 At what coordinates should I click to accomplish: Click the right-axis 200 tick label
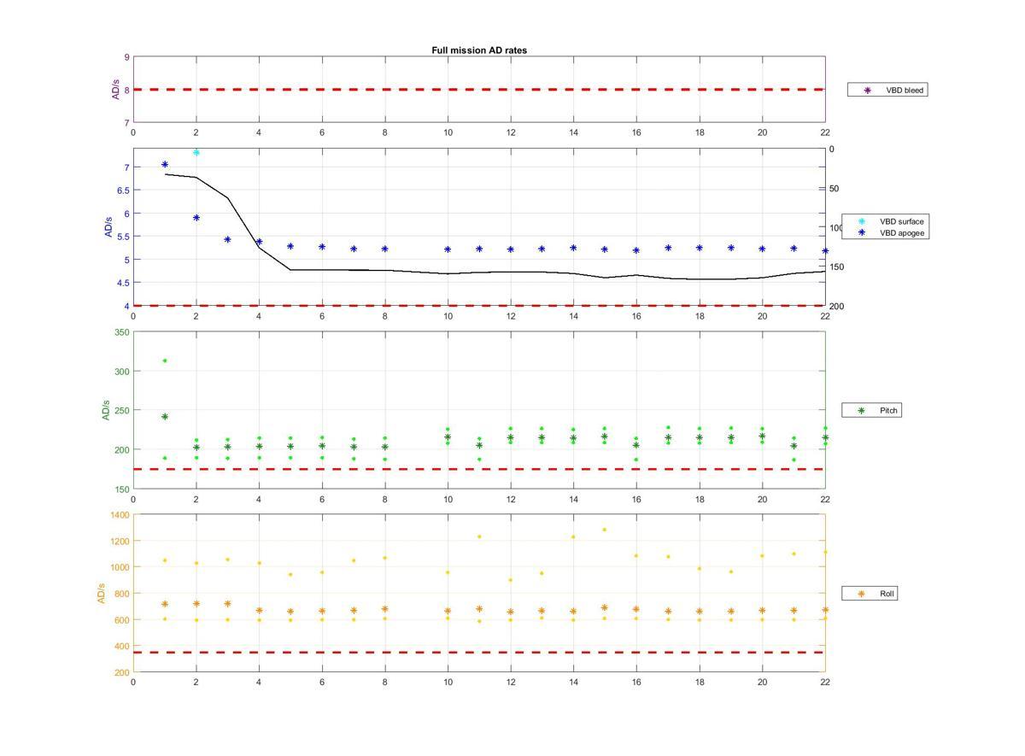(x=836, y=306)
